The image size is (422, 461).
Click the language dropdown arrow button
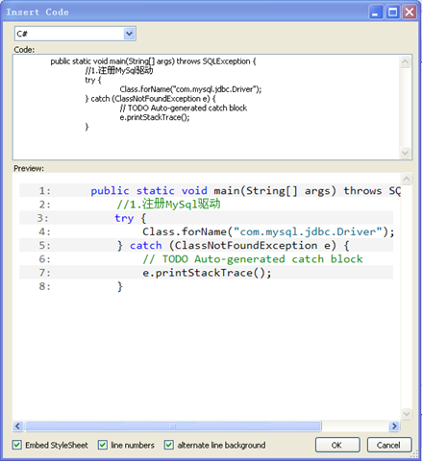pyautogui.click(x=129, y=34)
